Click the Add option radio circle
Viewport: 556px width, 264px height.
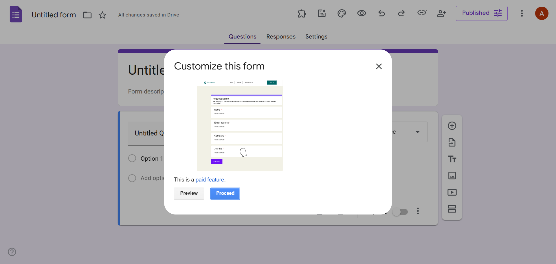coord(132,178)
